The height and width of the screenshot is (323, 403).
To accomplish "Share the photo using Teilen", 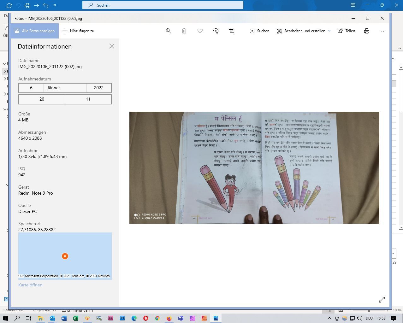I will tap(347, 31).
